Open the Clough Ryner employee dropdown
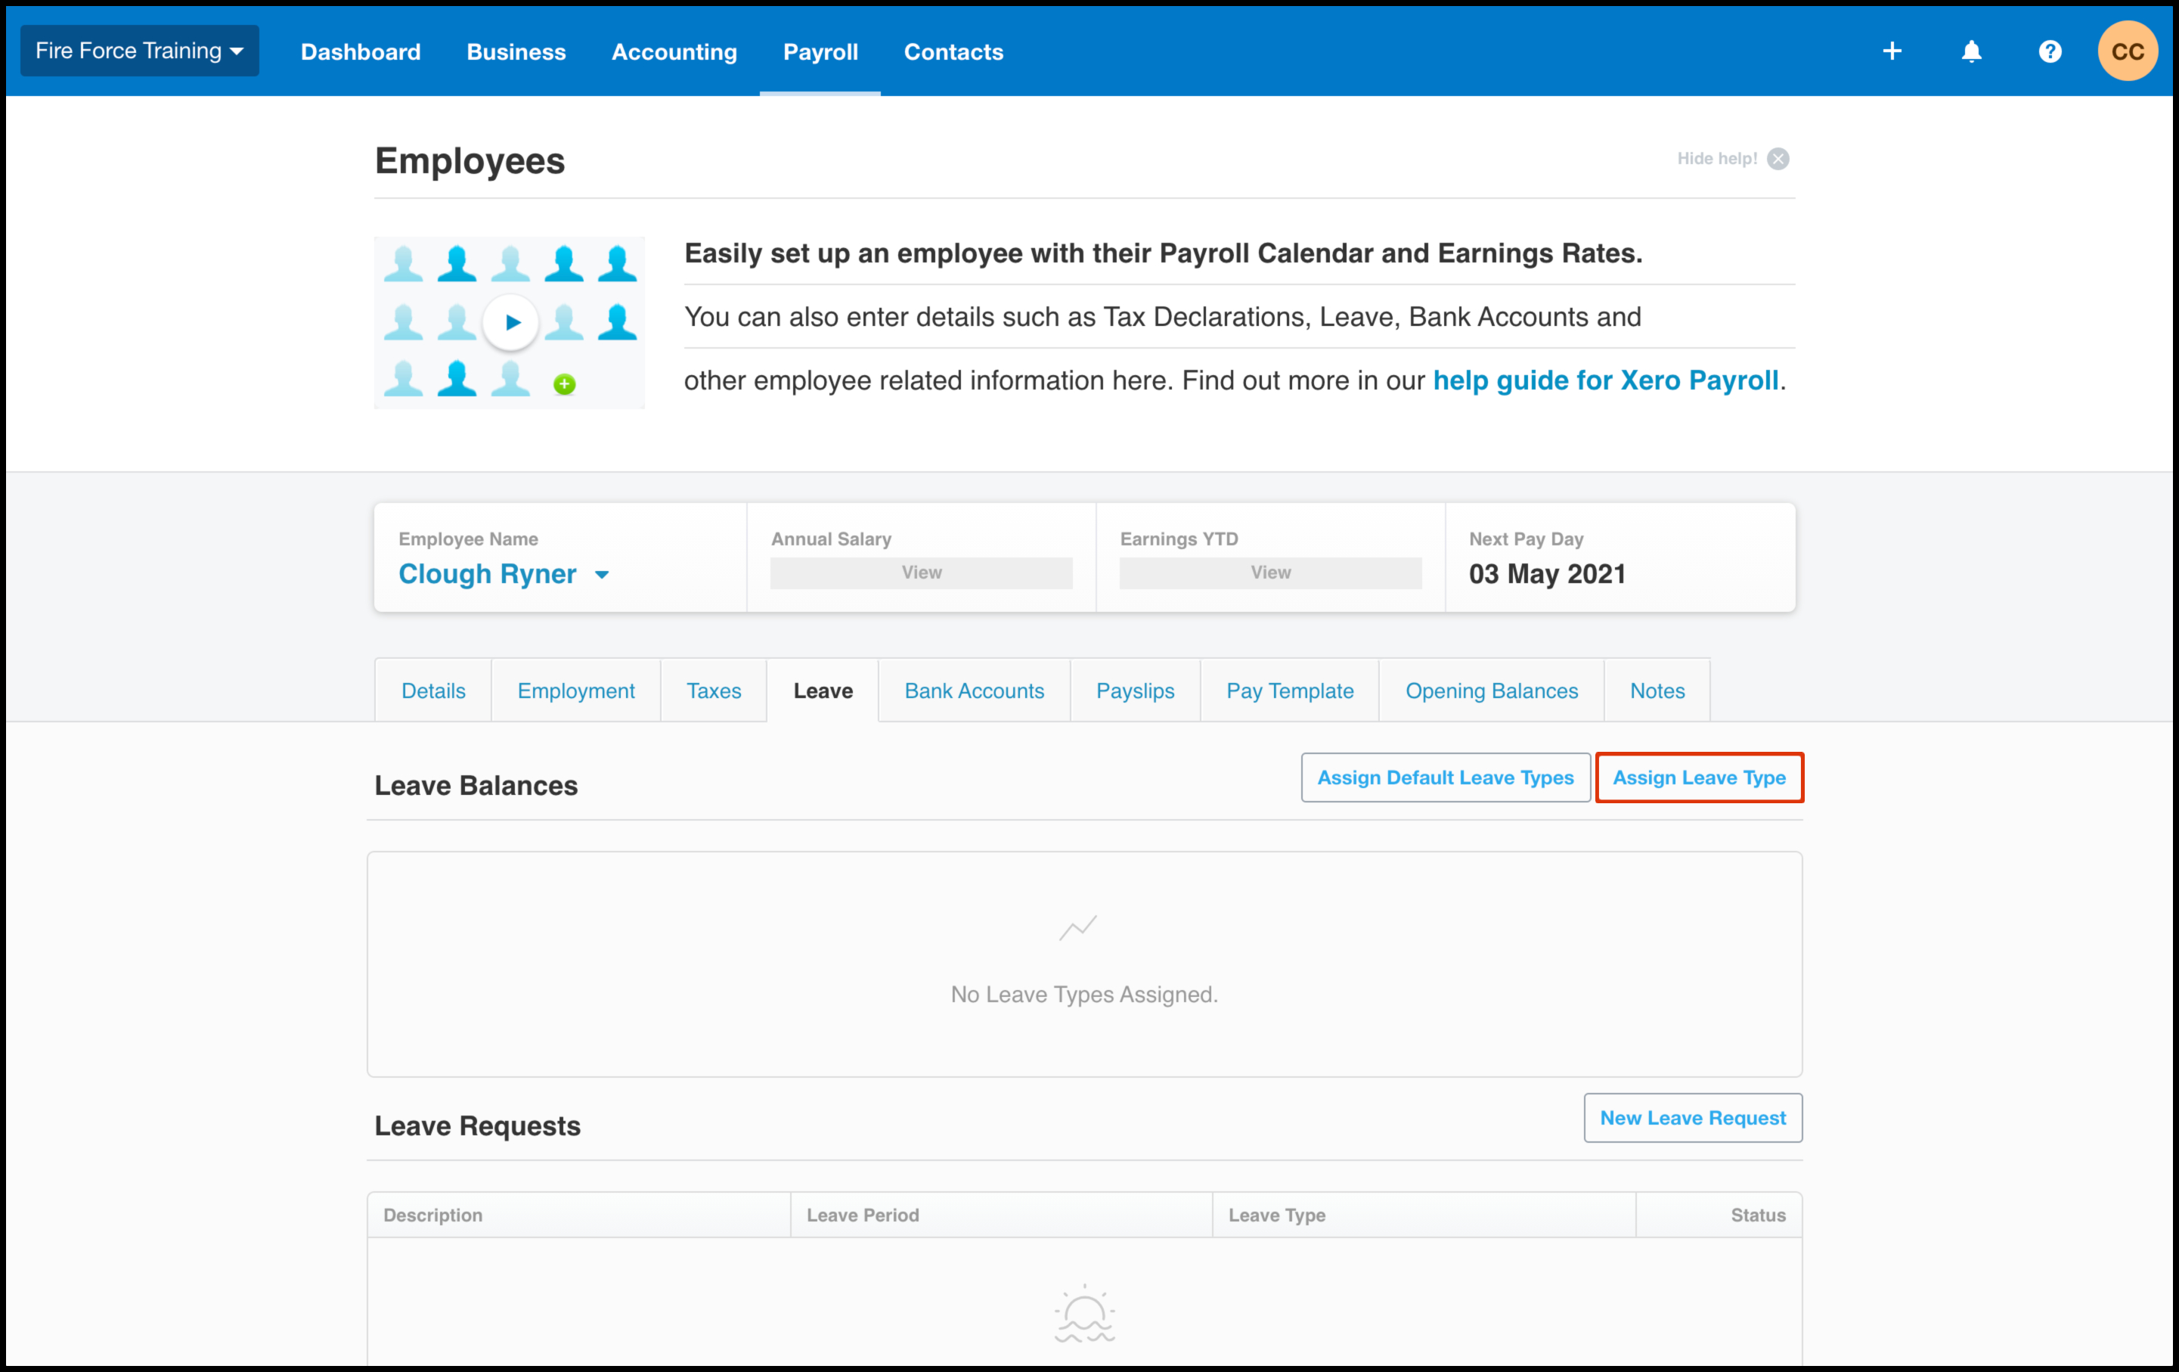The width and height of the screenshot is (2179, 1372). pos(504,574)
